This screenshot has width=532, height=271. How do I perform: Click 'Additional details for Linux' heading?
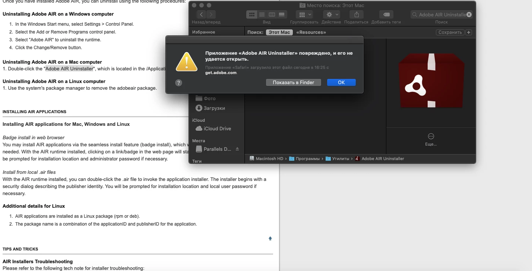click(x=34, y=206)
